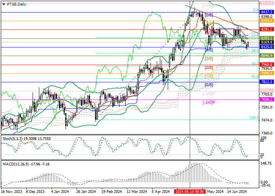The image size is (275, 196).
Task: Click the 80 level on Stochastic scale
Action: [262, 140]
